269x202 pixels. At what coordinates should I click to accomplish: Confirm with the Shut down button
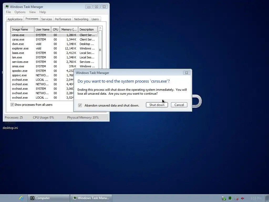coord(157,105)
